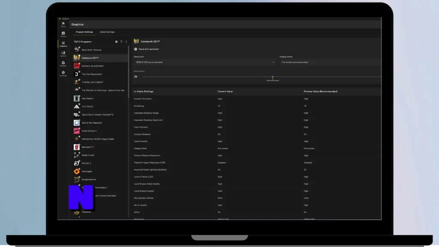Image resolution: width=439 pixels, height=247 pixels.
Task: Open the System section in the sidebar
Action: click(63, 54)
